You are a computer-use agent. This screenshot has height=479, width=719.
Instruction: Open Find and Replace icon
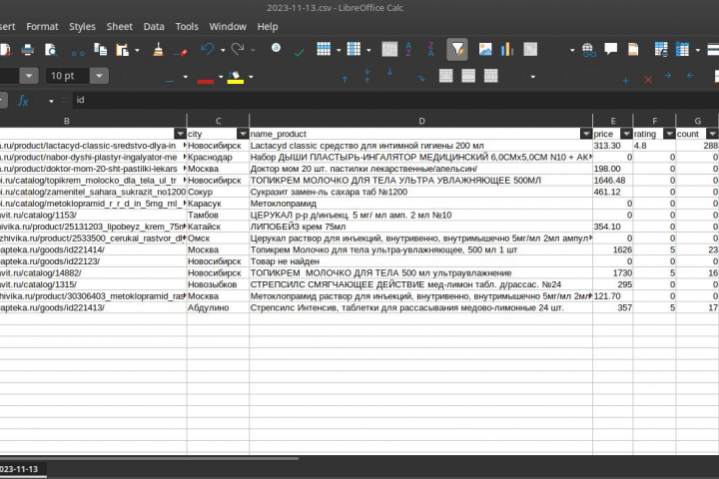276,48
